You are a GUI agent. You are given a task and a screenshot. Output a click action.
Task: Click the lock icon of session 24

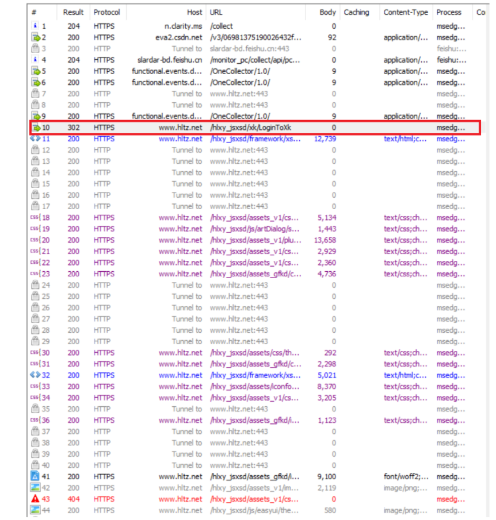(x=35, y=285)
